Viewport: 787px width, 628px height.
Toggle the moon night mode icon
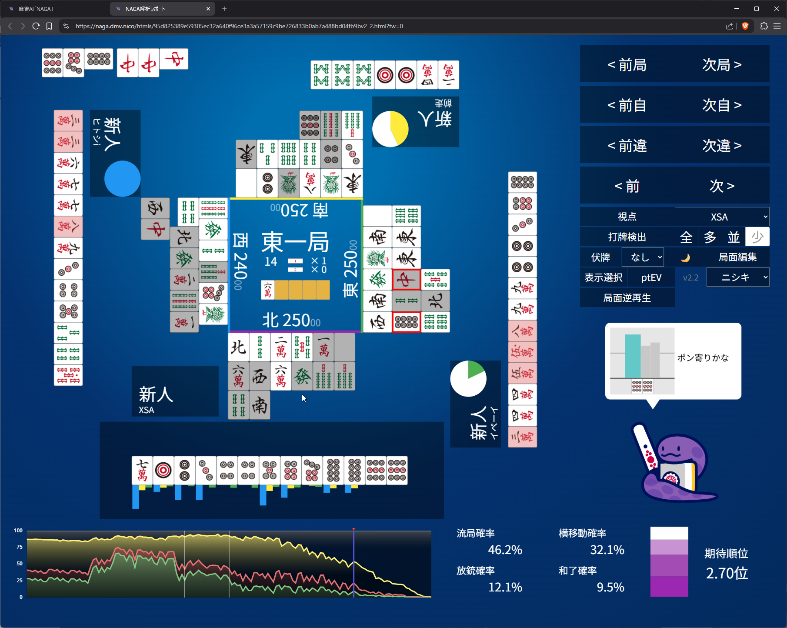(x=685, y=257)
